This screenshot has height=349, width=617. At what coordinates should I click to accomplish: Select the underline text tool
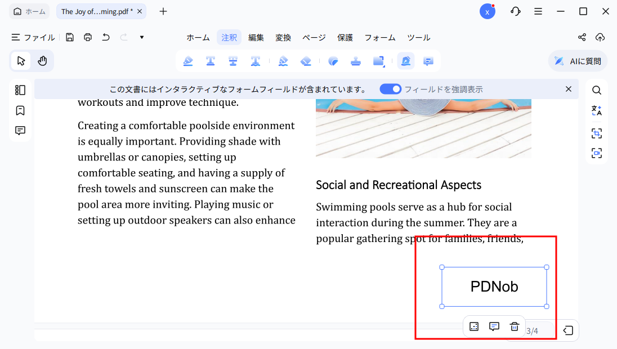[x=210, y=61]
